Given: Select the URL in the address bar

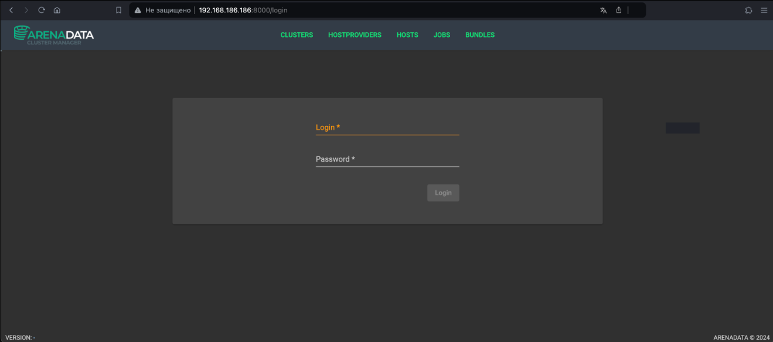Looking at the screenshot, I should click(x=243, y=11).
